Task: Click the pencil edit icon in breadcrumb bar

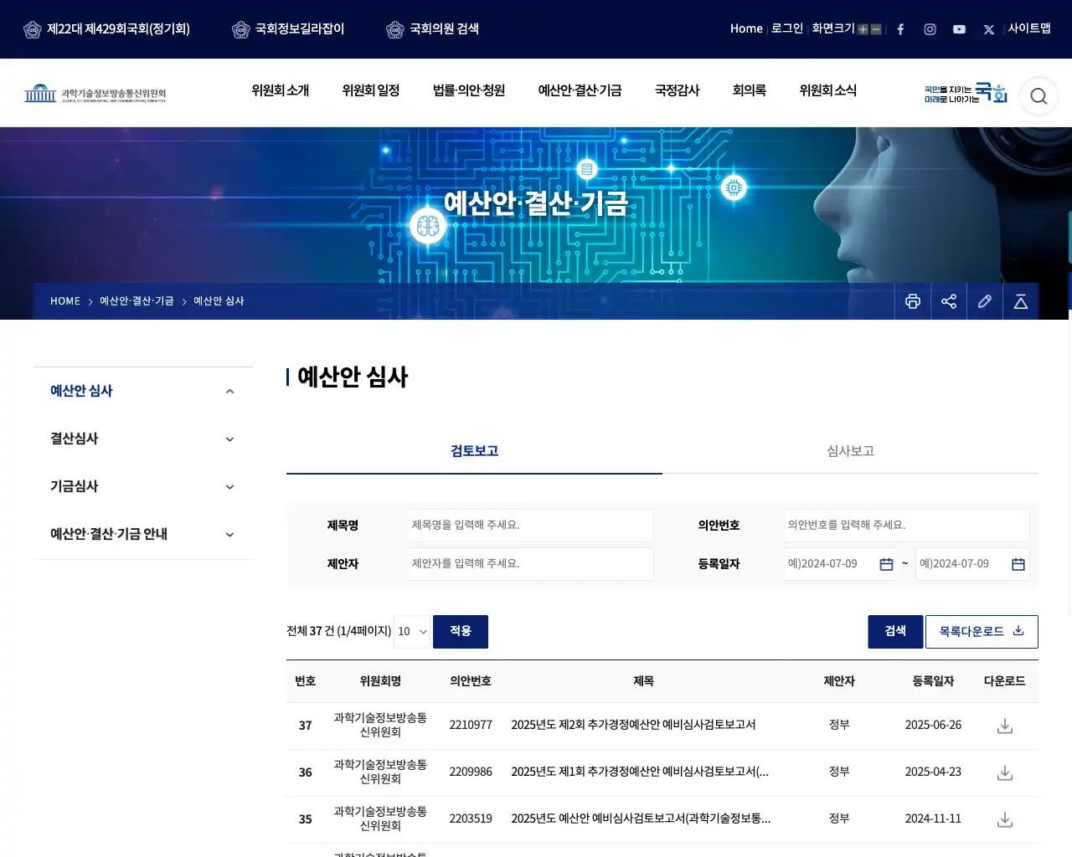Action: [985, 301]
